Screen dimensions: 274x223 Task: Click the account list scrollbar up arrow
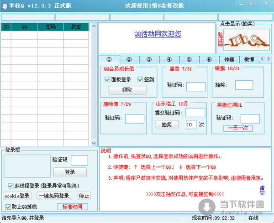pyautogui.click(x=94, y=26)
